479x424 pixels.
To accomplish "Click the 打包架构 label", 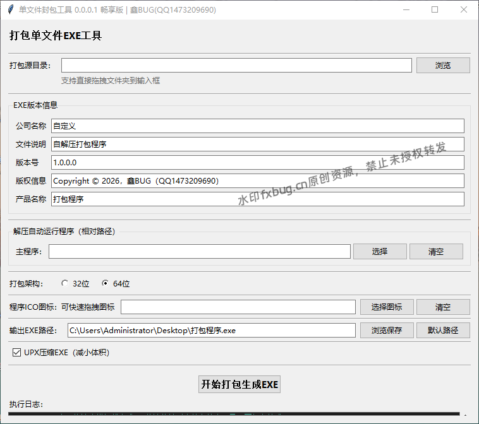I will [x=26, y=284].
